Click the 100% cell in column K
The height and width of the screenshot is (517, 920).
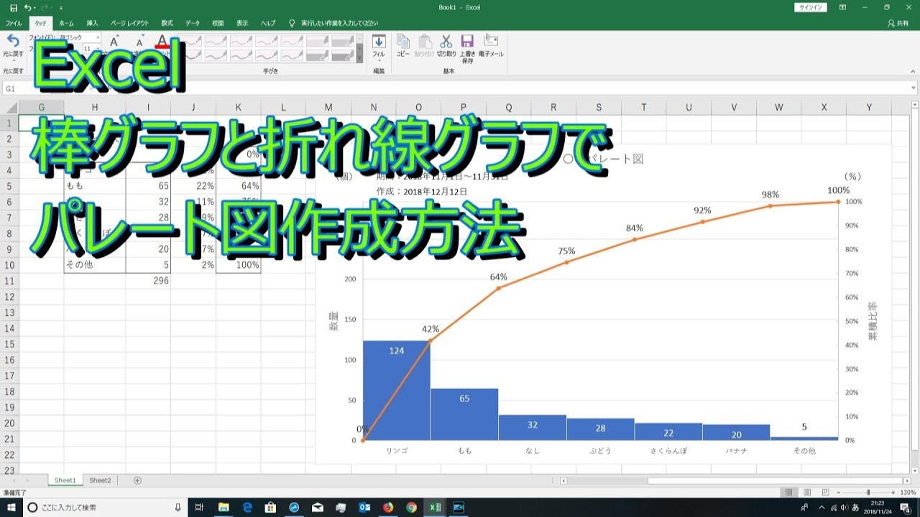(x=238, y=265)
